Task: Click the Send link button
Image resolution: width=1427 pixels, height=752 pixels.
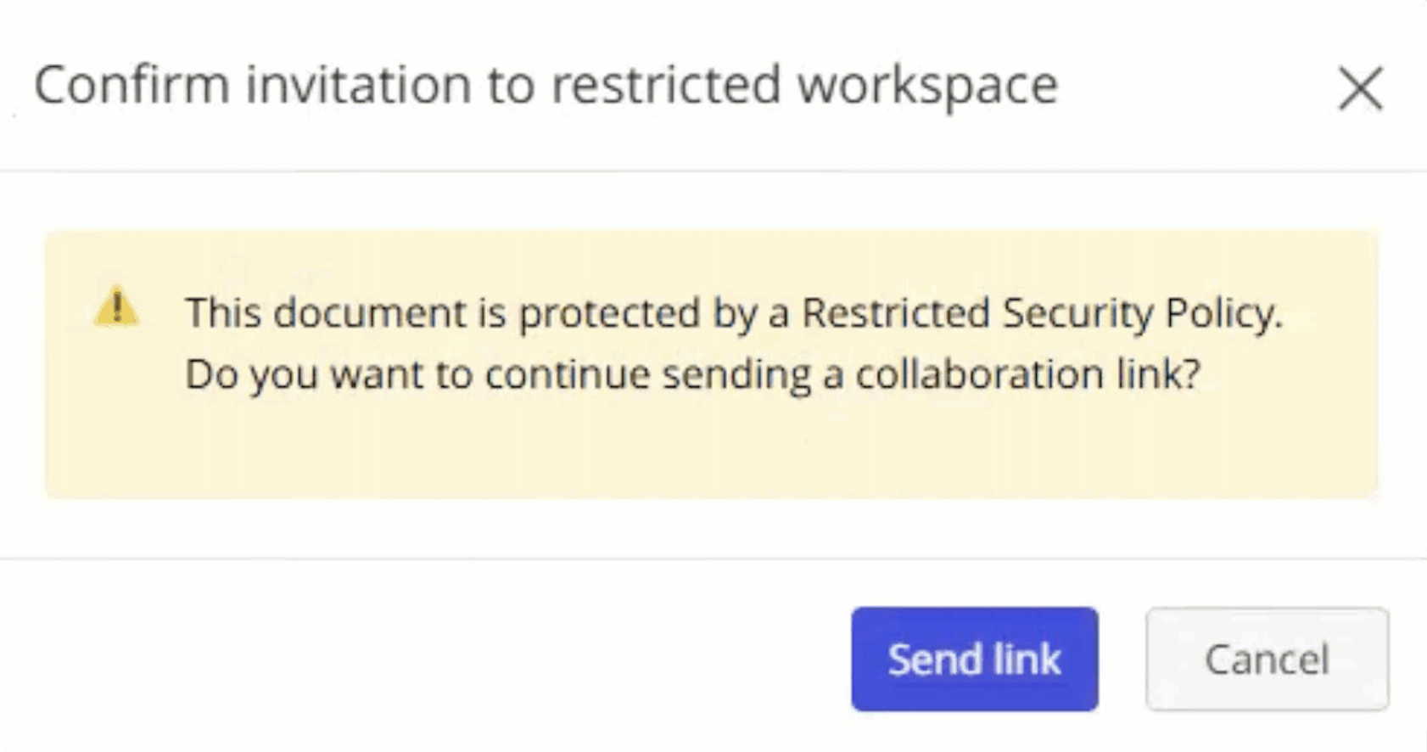Action: [974, 659]
